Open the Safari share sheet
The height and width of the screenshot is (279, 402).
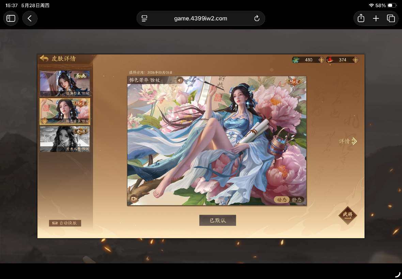[x=361, y=18]
